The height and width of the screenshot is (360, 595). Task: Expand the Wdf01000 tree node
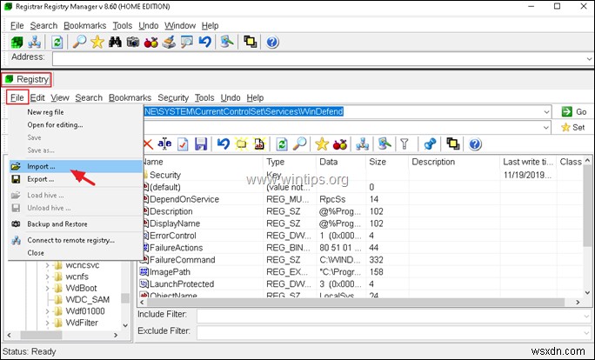48,311
